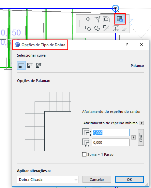Select the move node icon in pet palette
This screenshot has height=188, width=151.
tap(88, 19)
